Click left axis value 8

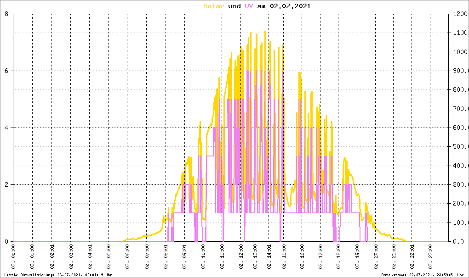[x=6, y=14]
